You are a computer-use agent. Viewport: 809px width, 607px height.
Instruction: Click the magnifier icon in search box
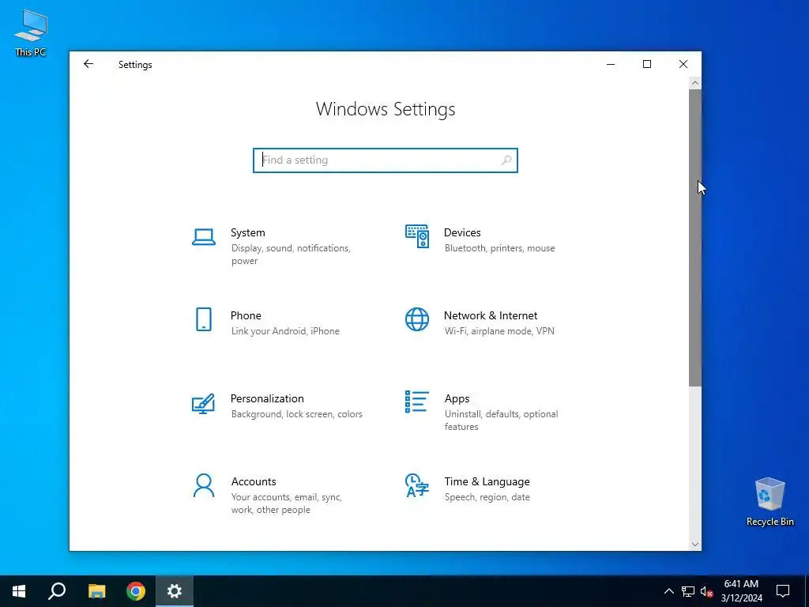pyautogui.click(x=506, y=160)
